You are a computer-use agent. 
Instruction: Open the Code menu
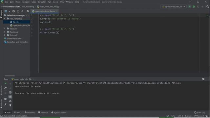[34, 2]
